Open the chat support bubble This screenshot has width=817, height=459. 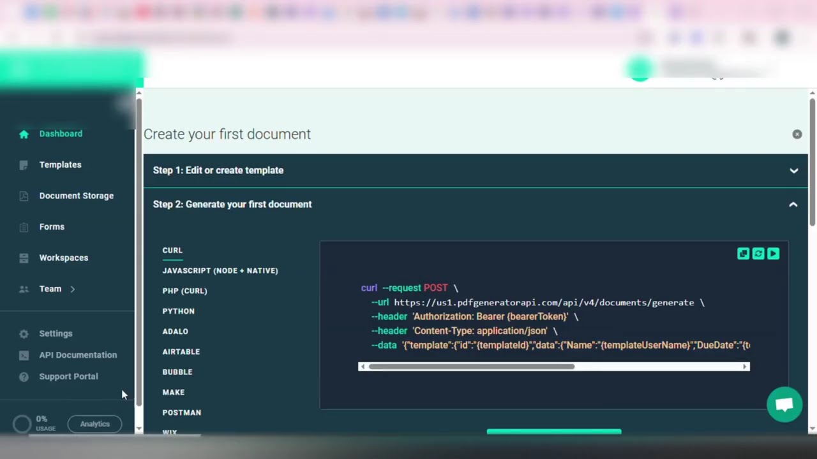coord(784,405)
